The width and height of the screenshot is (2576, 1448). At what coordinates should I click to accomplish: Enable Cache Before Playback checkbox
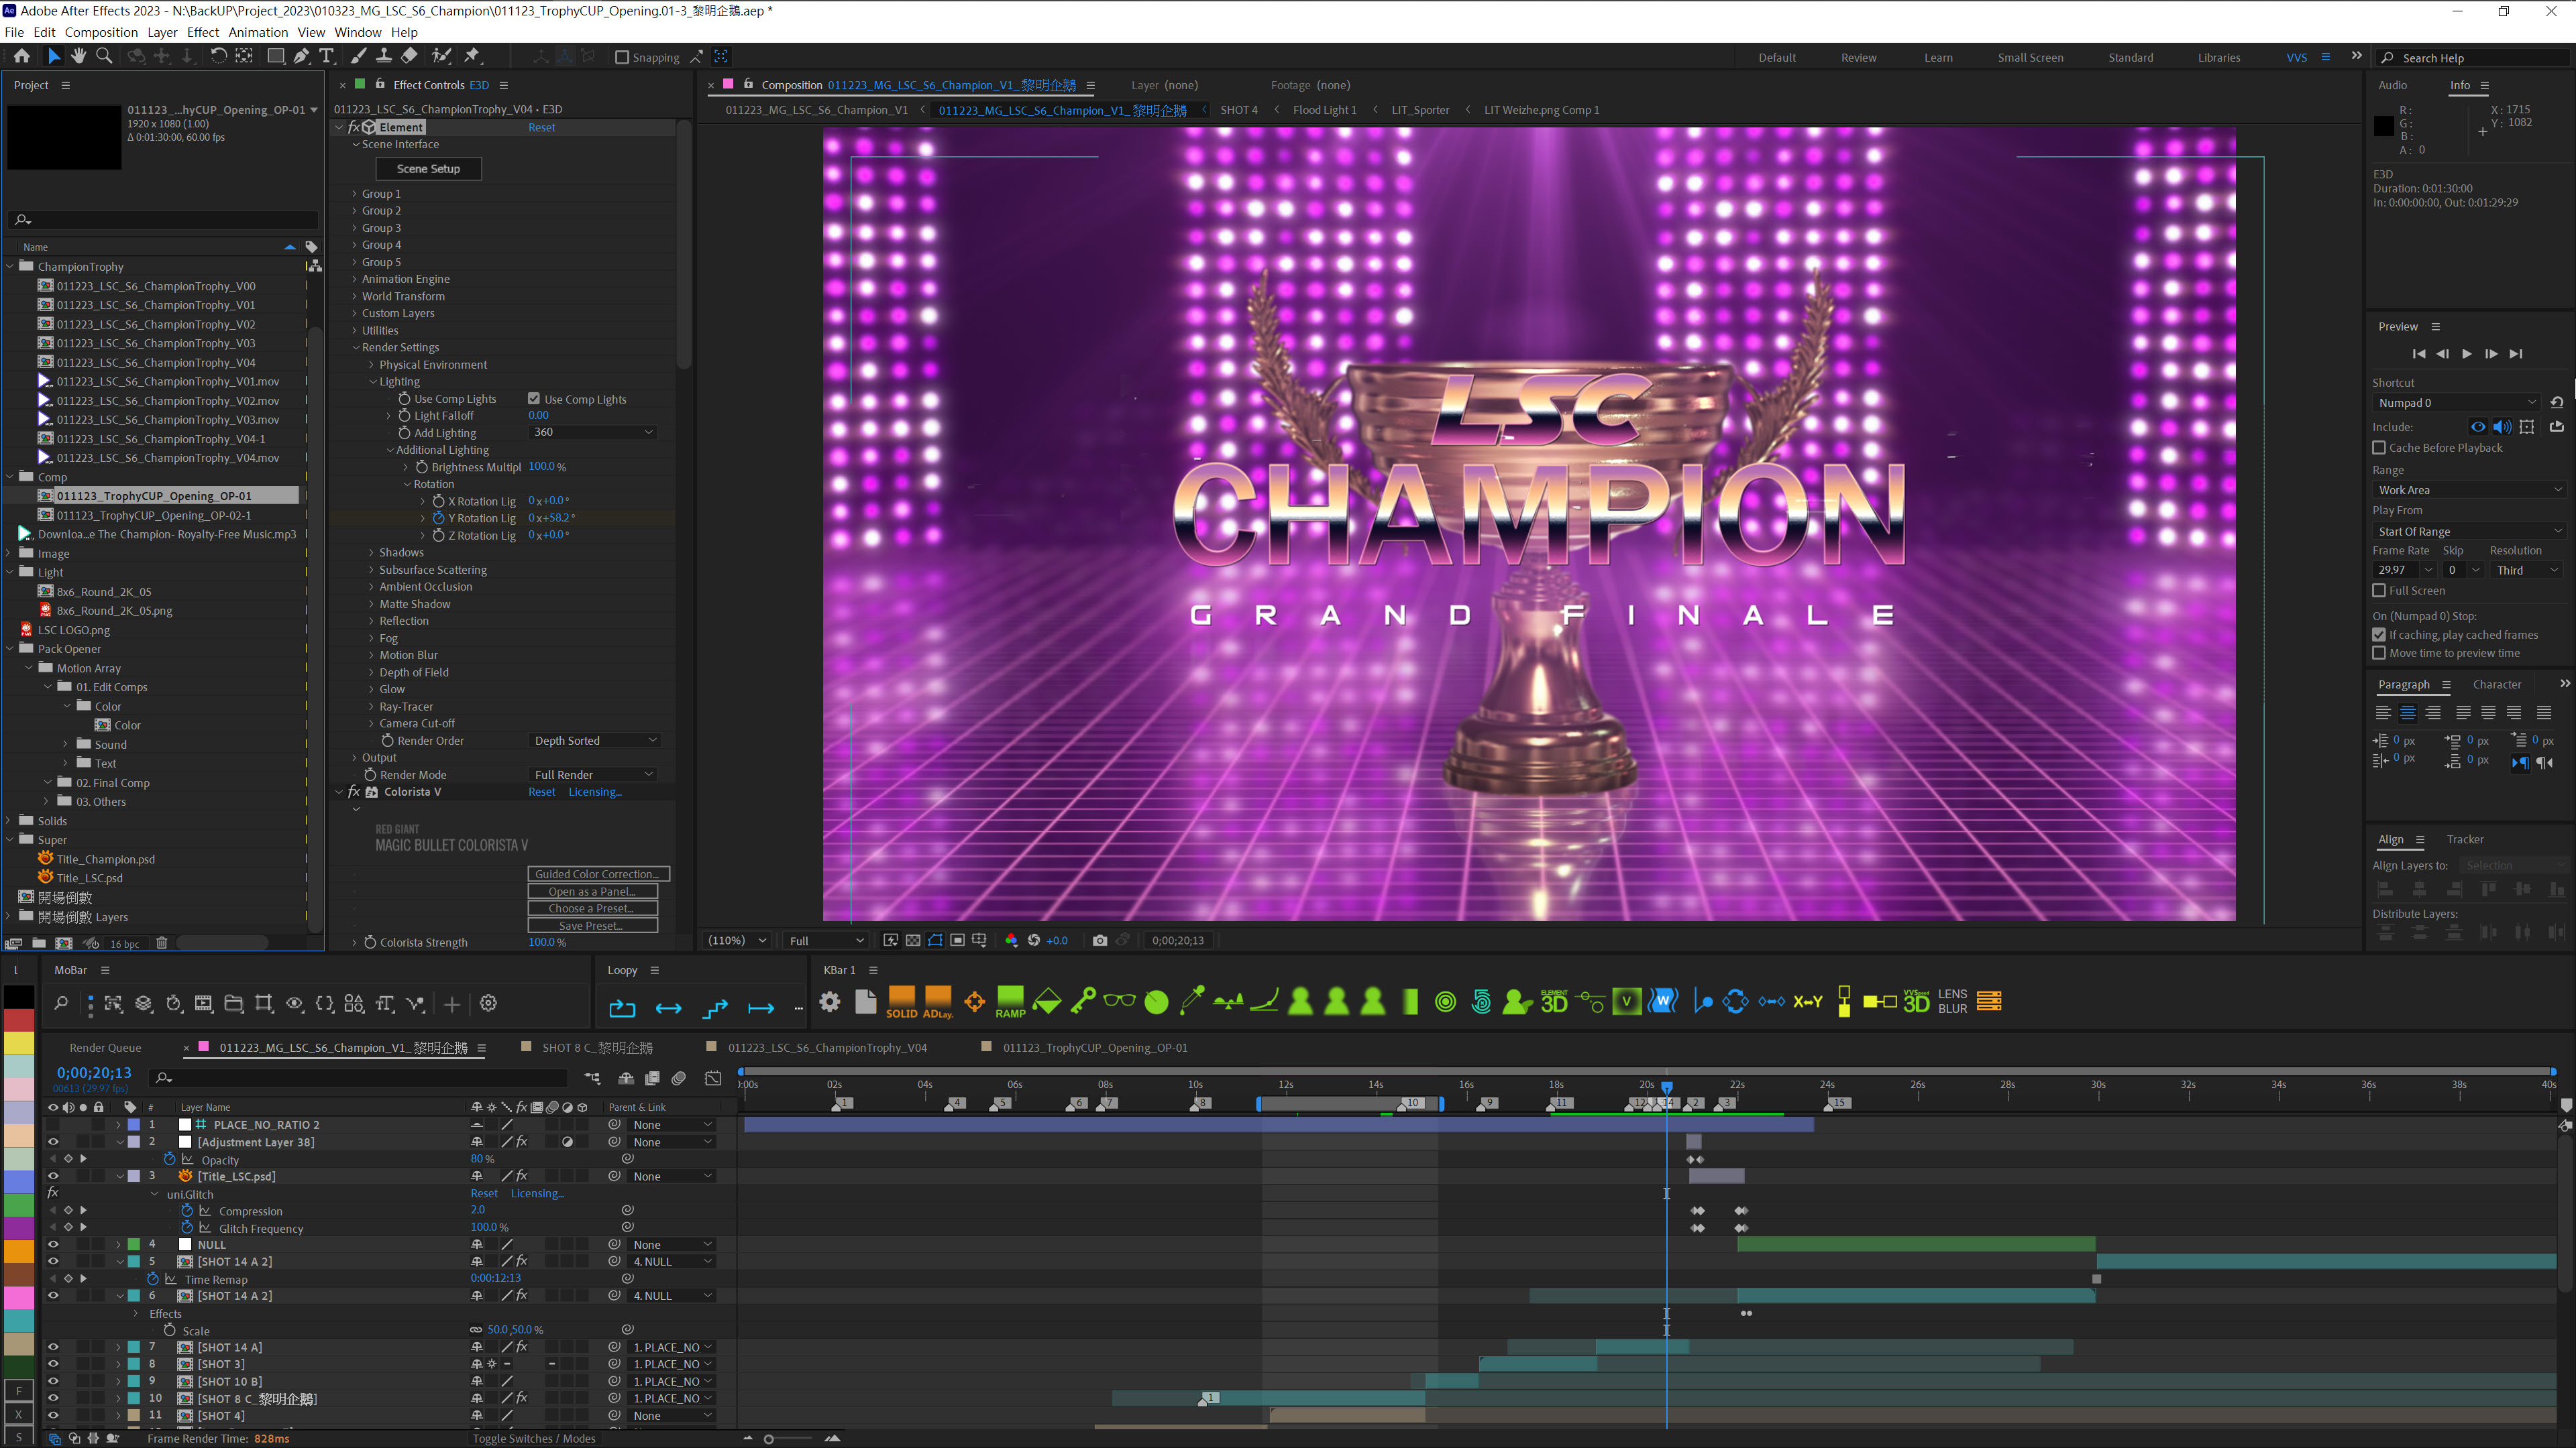point(2379,448)
